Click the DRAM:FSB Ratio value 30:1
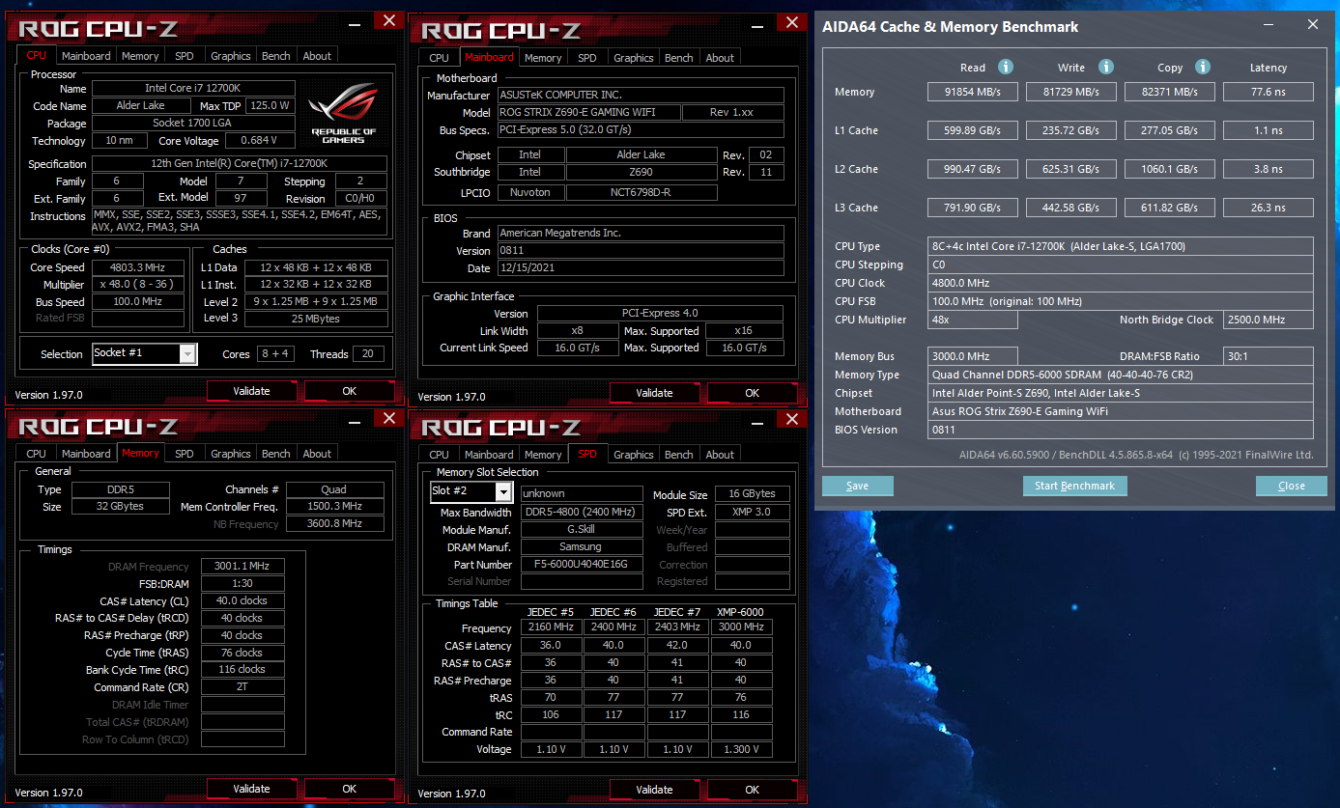 coord(1269,356)
